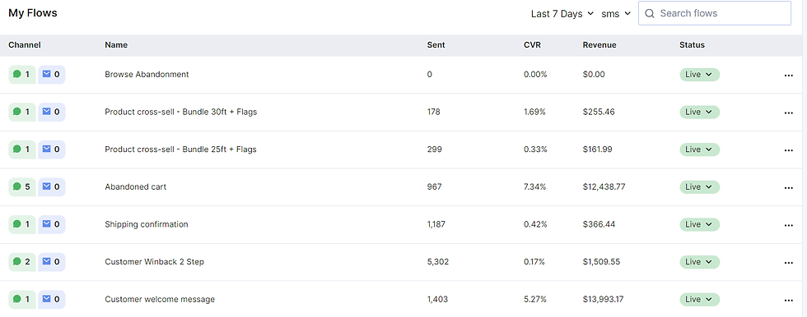Screen dimensions: 807x317
Task: Open Customer welcome message flow
Action: click(160, 300)
